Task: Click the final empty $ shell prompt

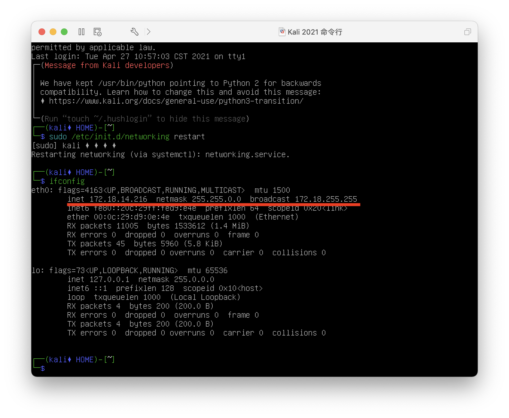Action: click(x=42, y=368)
